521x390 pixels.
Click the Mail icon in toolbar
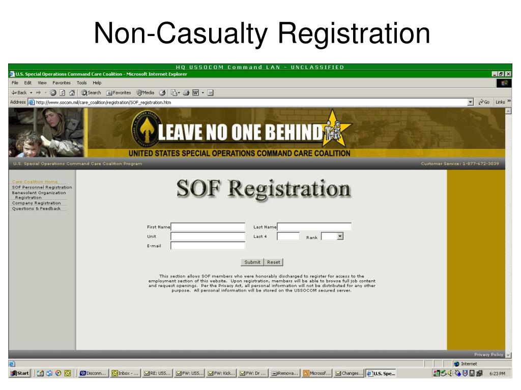point(174,93)
